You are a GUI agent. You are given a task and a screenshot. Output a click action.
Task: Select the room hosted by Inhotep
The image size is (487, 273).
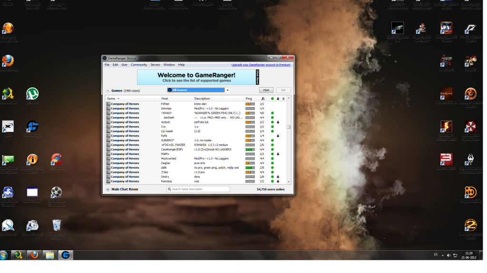pyautogui.click(x=195, y=109)
